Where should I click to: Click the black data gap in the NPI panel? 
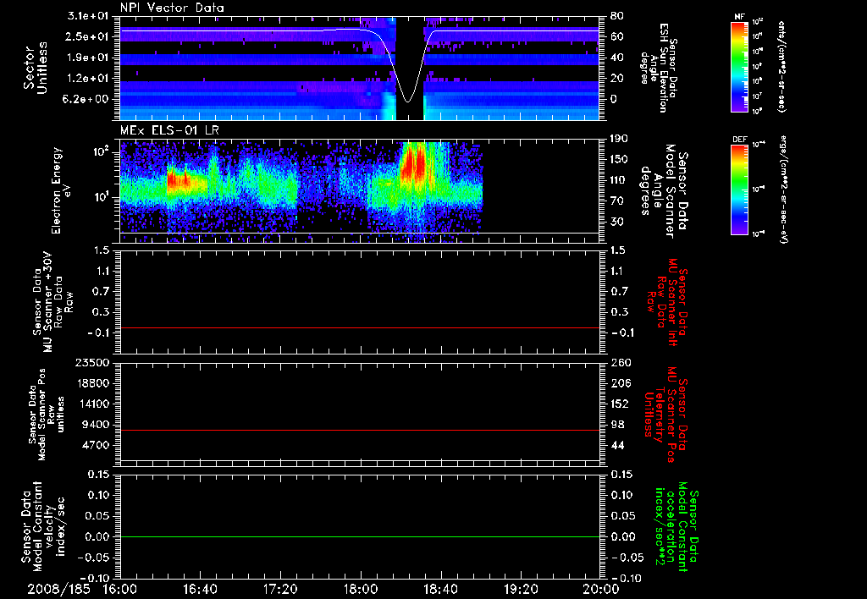tap(410, 68)
